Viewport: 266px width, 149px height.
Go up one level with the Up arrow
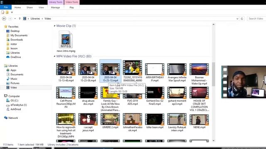pos(20,19)
